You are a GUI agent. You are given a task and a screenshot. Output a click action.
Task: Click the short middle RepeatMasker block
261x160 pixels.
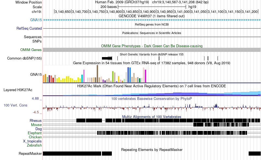107,153
